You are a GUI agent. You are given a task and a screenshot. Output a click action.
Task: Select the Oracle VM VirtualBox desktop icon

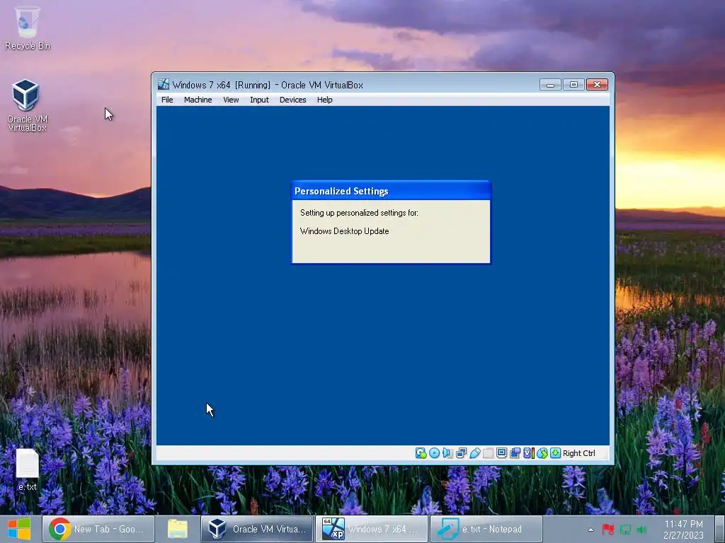click(28, 105)
